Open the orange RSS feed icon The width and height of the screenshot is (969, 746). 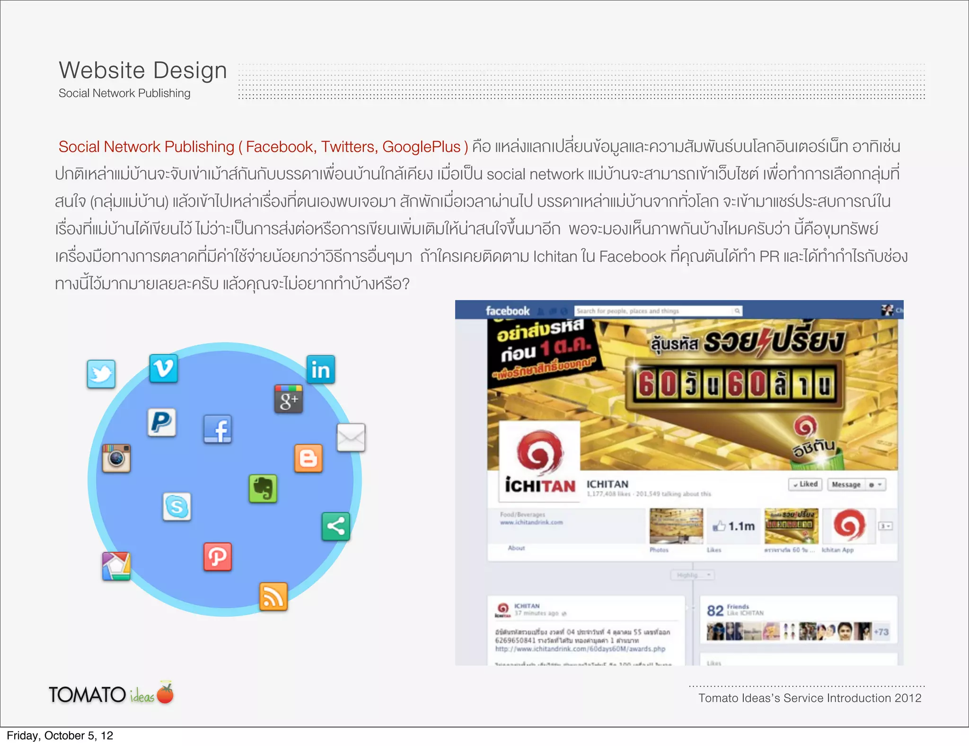(x=273, y=596)
